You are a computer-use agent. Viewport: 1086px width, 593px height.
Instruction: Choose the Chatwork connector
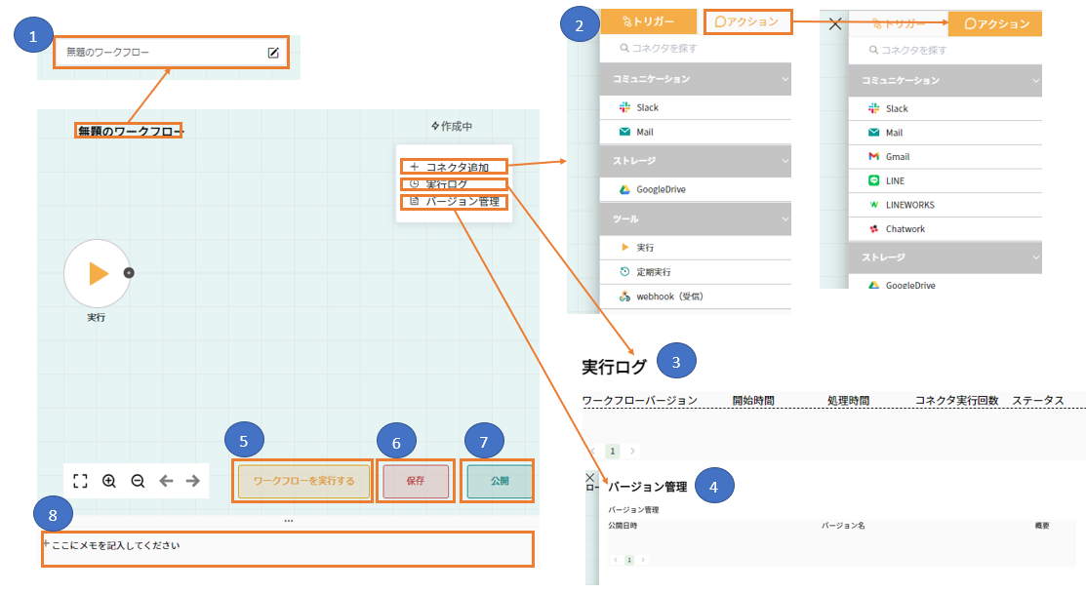(x=905, y=229)
